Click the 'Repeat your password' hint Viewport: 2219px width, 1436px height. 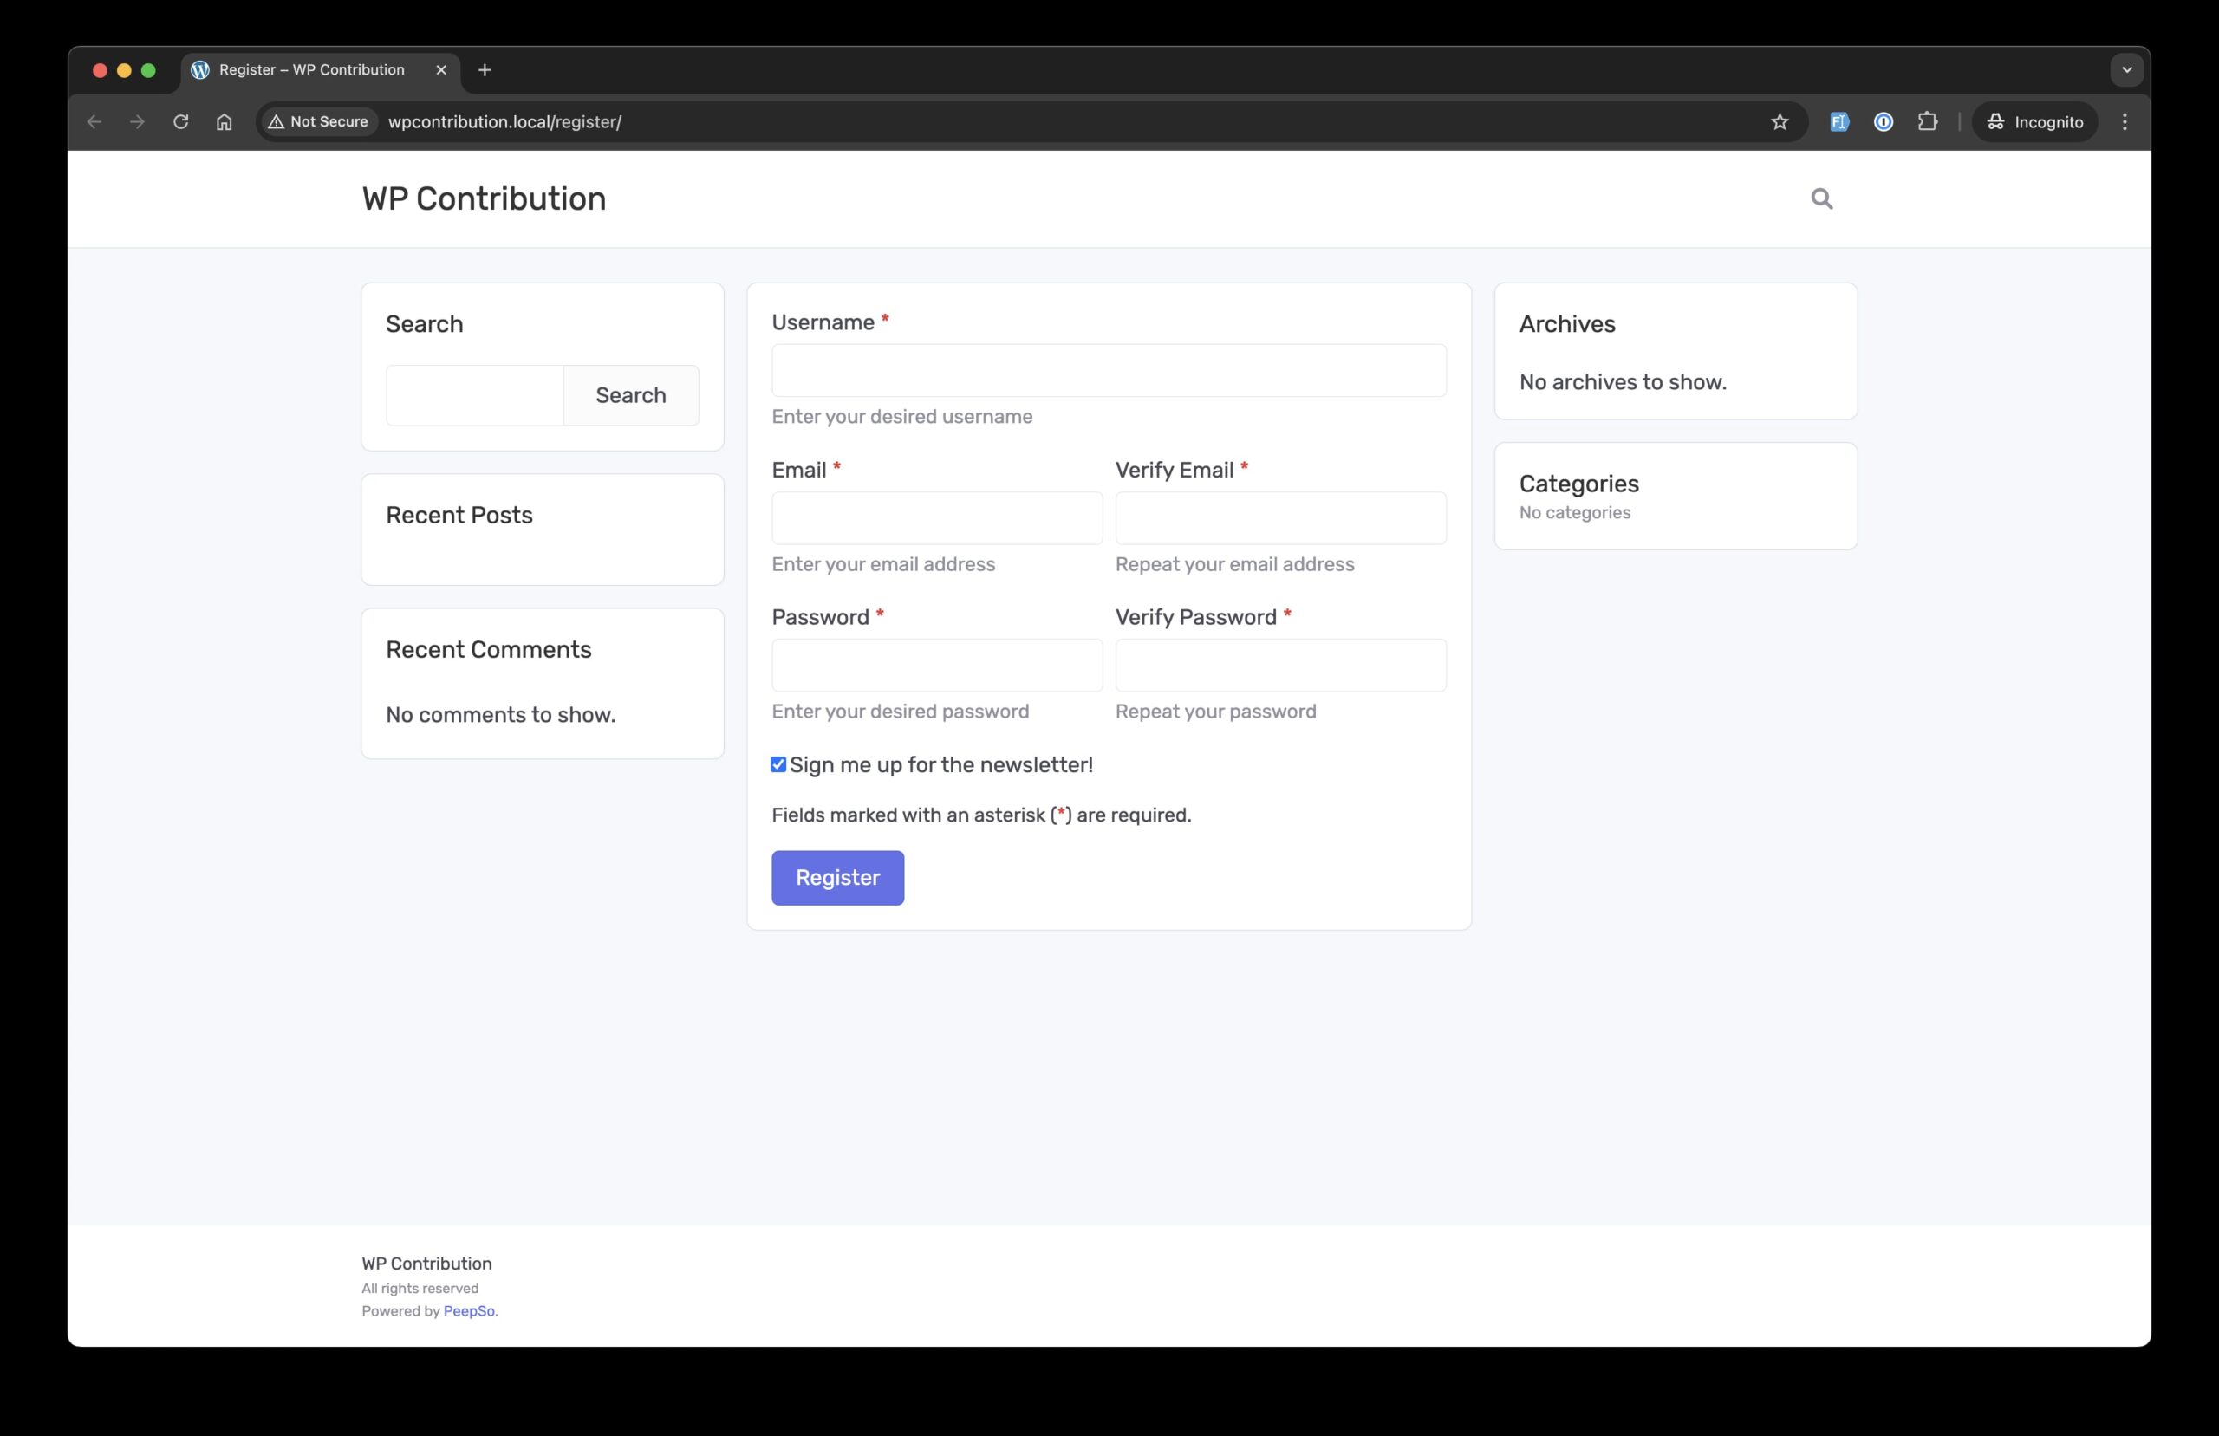pyautogui.click(x=1216, y=712)
